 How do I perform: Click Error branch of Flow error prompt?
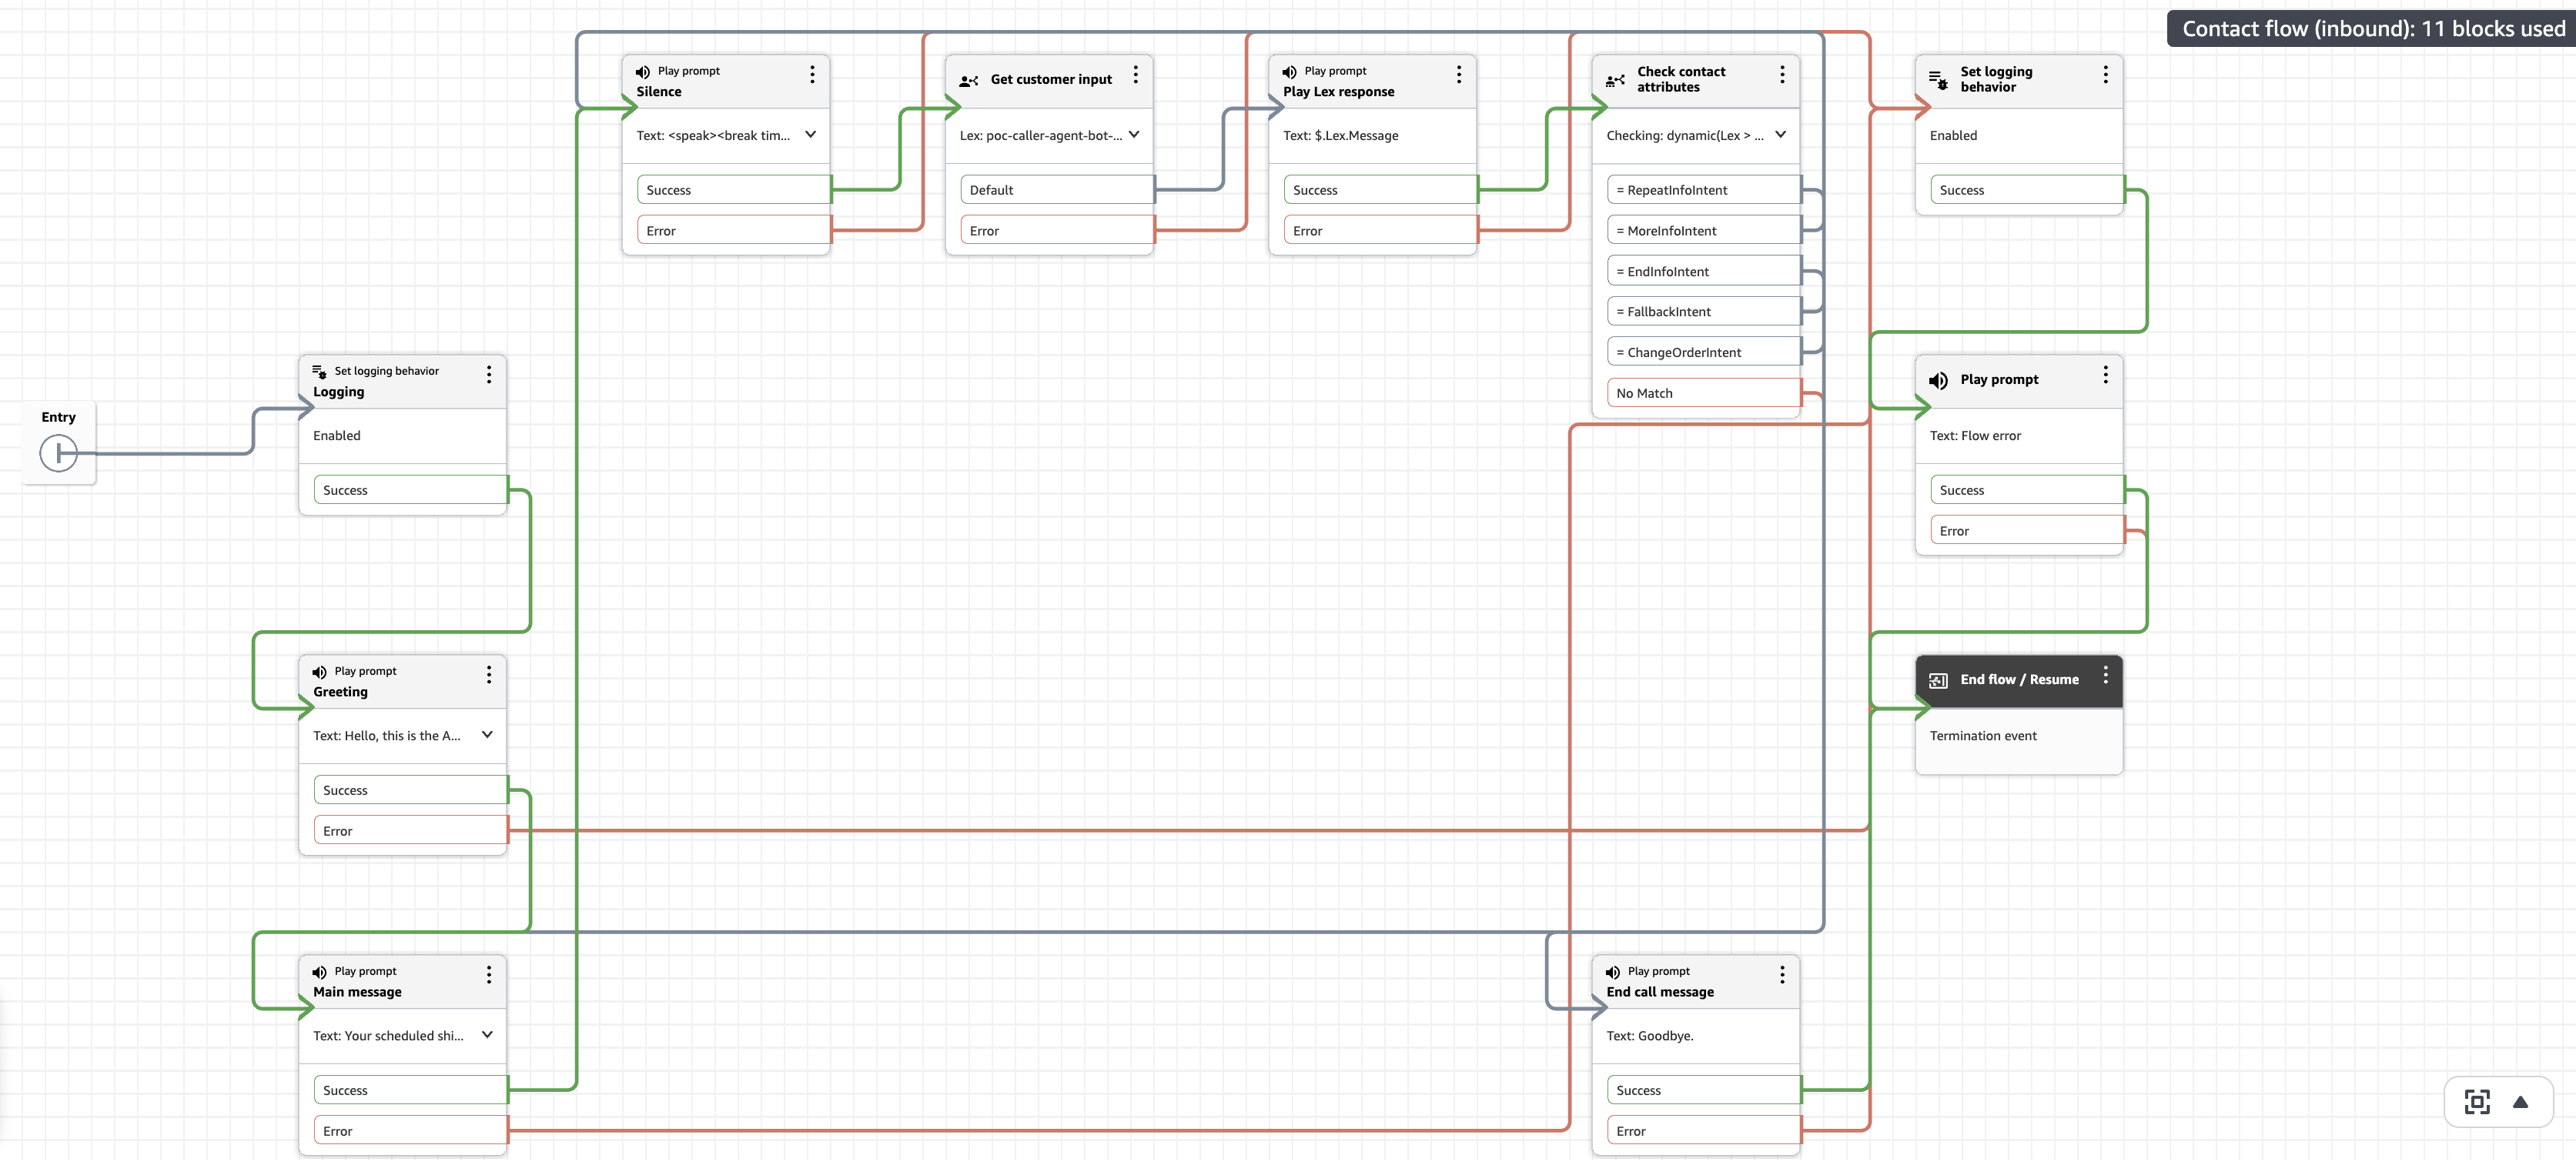pyautogui.click(x=2027, y=530)
